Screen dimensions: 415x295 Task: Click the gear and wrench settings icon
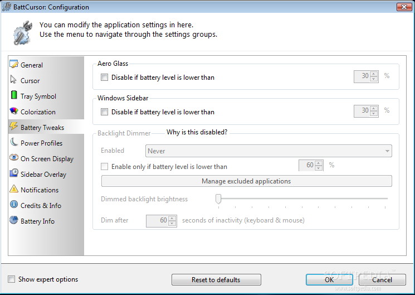click(23, 33)
